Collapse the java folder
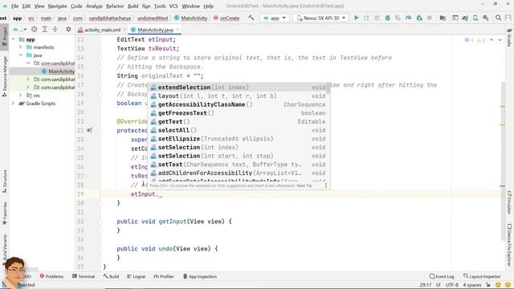 click(21, 55)
